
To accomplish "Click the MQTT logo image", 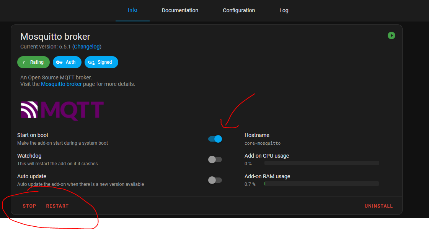I will [62, 111].
